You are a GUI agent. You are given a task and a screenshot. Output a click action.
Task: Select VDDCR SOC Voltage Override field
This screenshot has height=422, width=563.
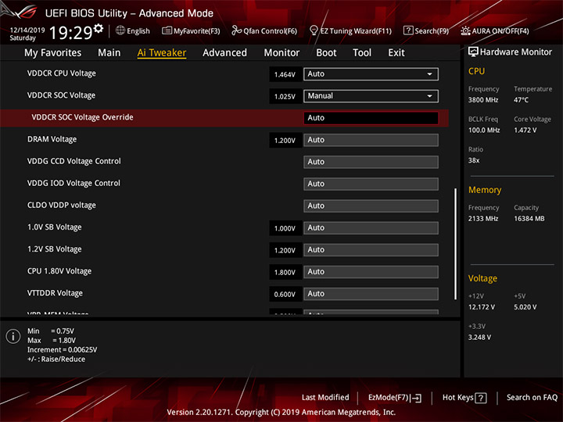tap(371, 118)
